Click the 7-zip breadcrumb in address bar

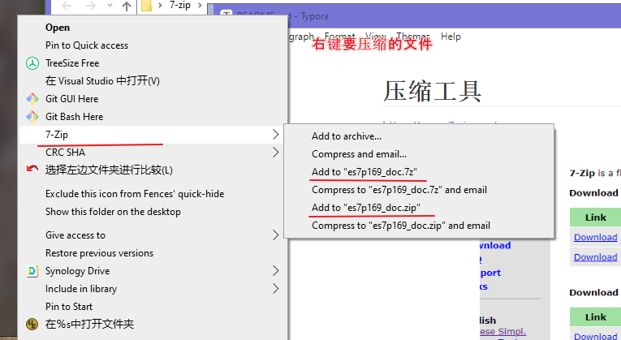pos(180,5)
